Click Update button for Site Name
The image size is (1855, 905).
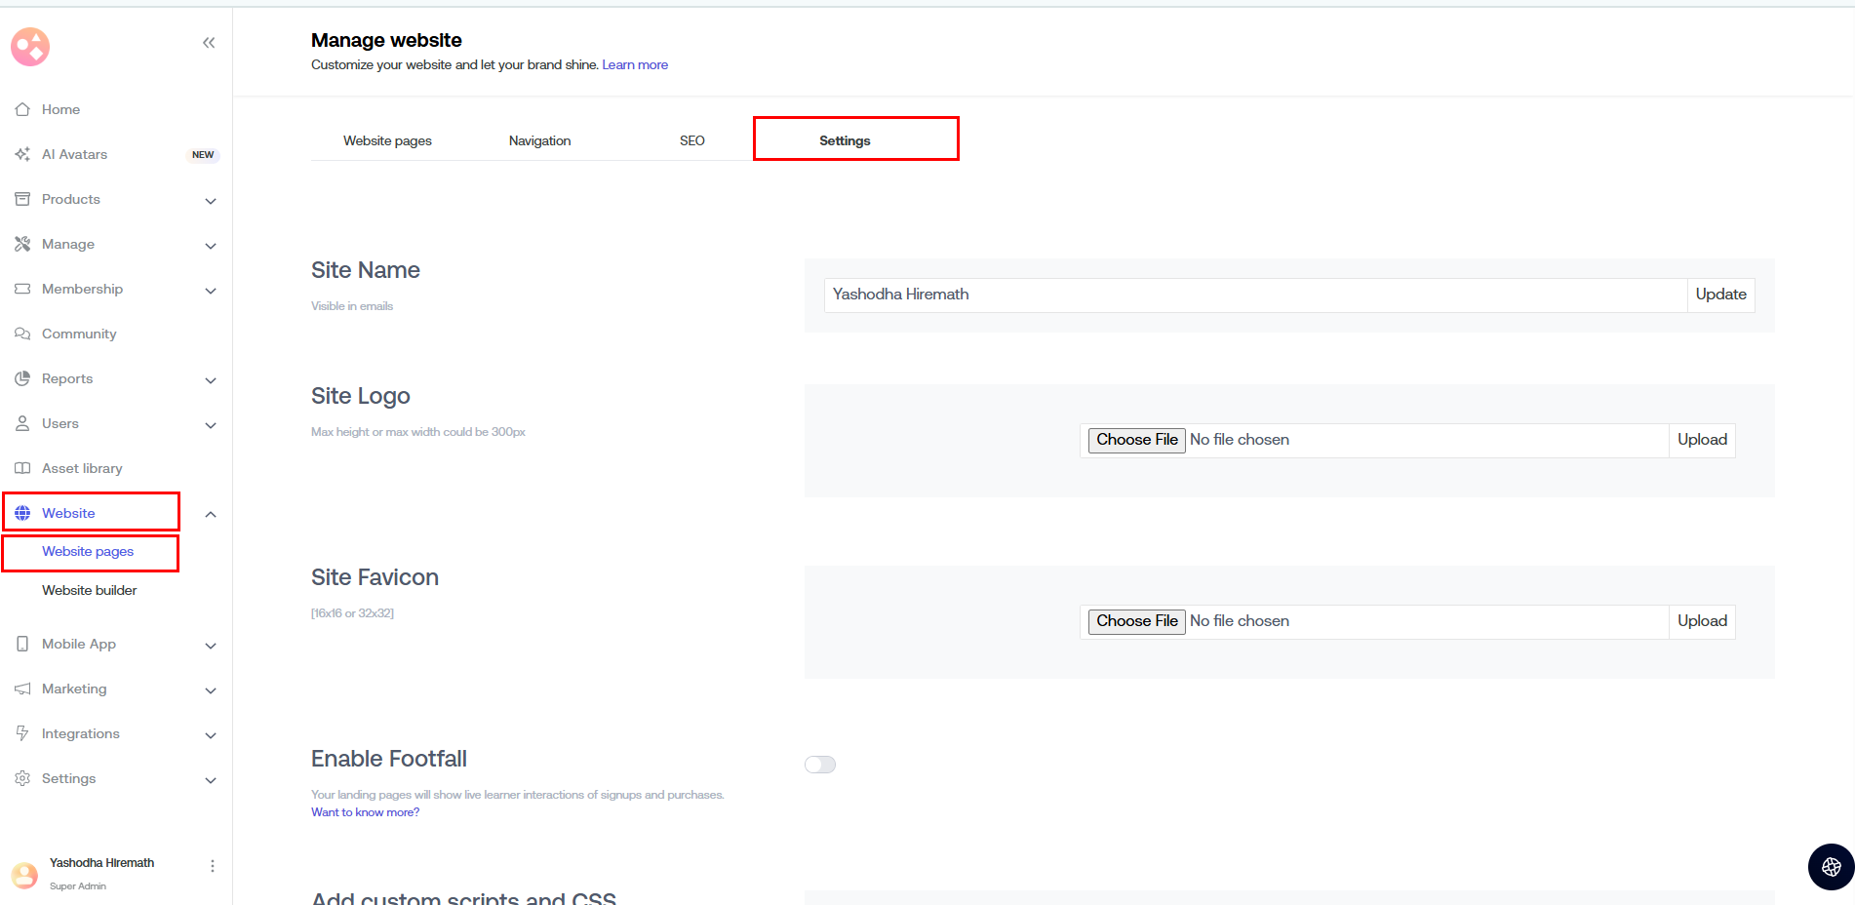pos(1720,295)
